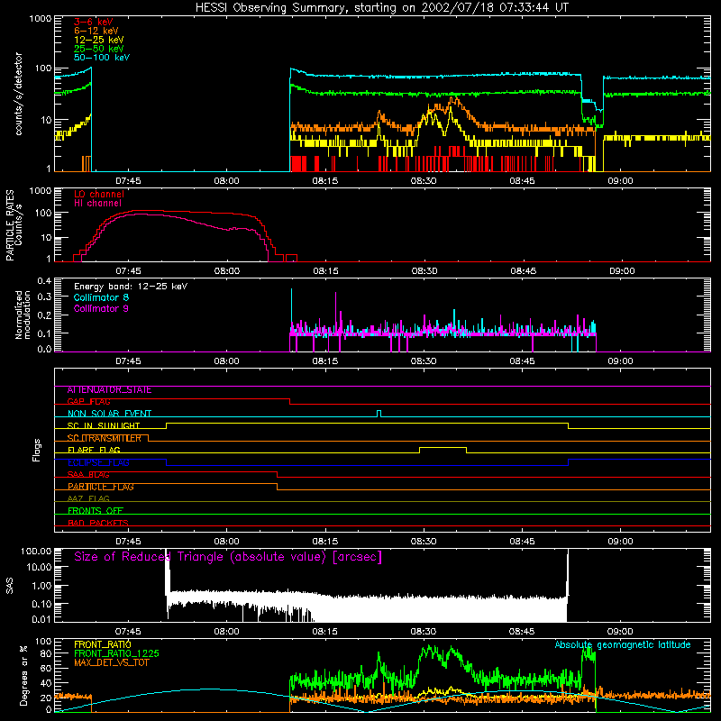Click the 09:00 tick label under the flags plot

point(620,542)
